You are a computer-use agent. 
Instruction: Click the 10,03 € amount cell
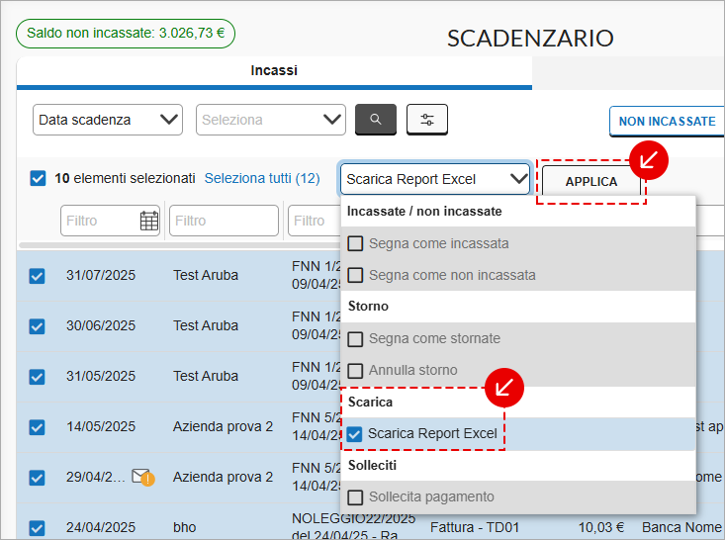coord(601,527)
